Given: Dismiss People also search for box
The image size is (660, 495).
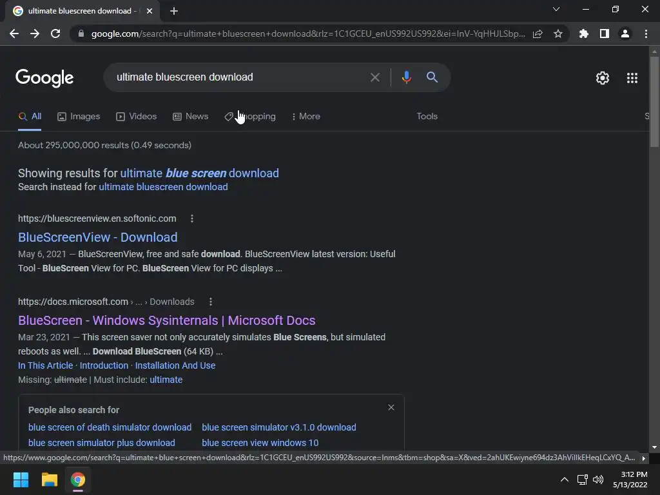Looking at the screenshot, I should tap(391, 407).
